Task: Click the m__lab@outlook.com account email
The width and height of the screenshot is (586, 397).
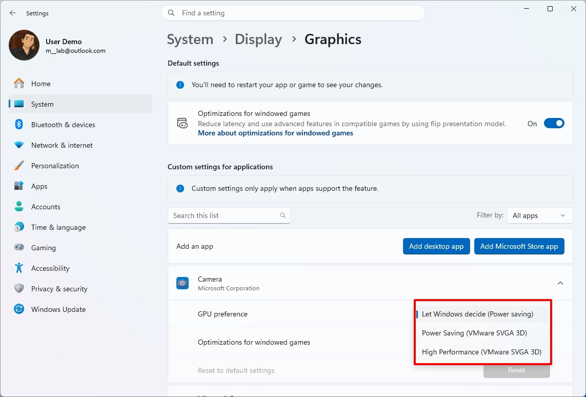Action: pyautogui.click(x=75, y=51)
